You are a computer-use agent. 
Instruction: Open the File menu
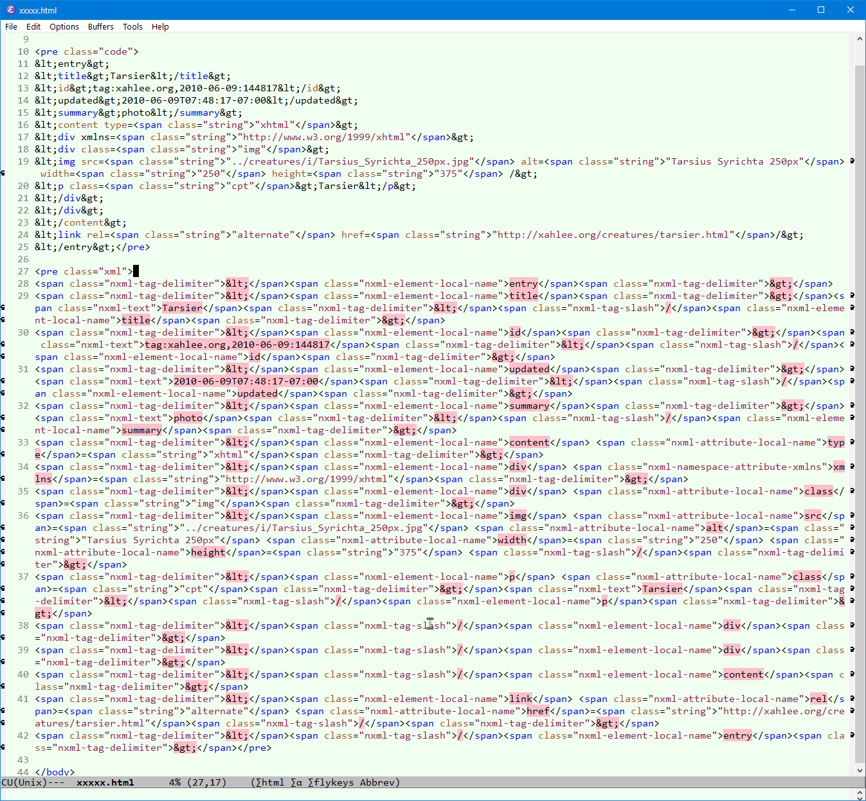(x=11, y=26)
